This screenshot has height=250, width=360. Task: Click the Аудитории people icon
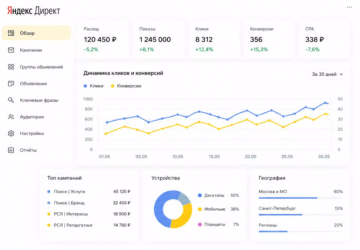pyautogui.click(x=11, y=117)
